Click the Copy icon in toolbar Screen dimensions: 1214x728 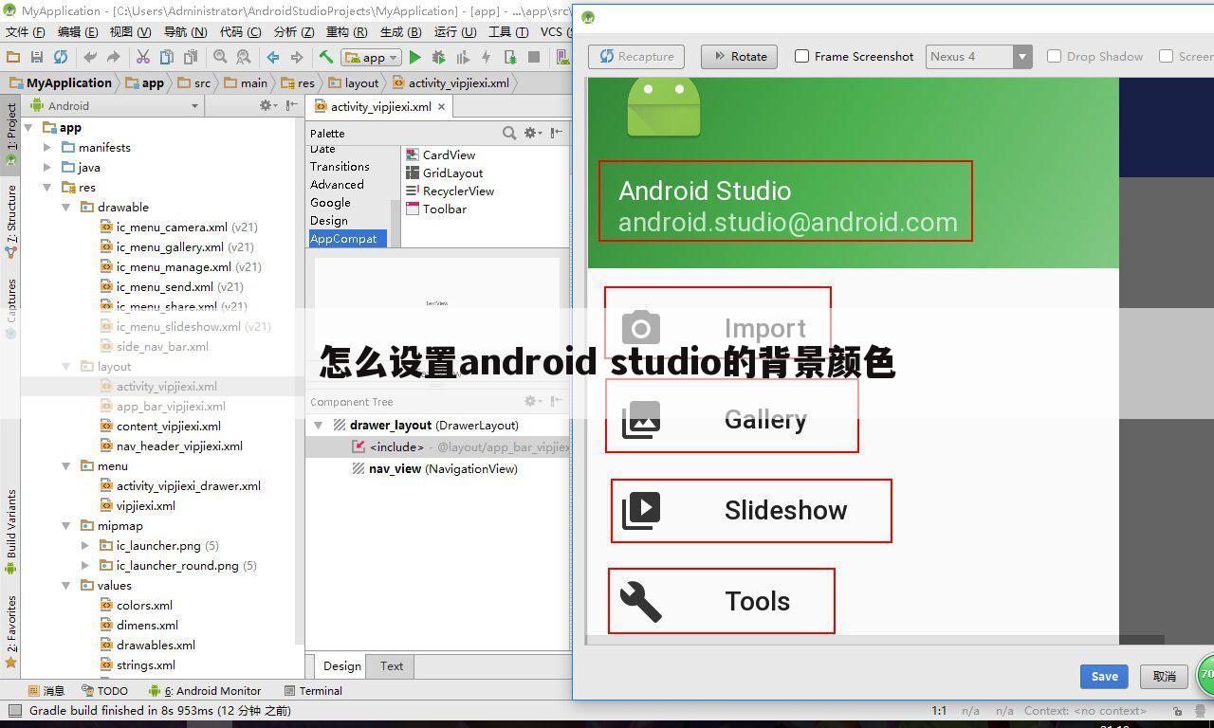tap(167, 57)
